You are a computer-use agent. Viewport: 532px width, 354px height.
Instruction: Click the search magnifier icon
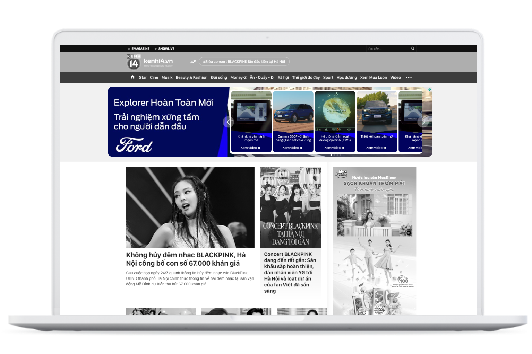tap(412, 48)
